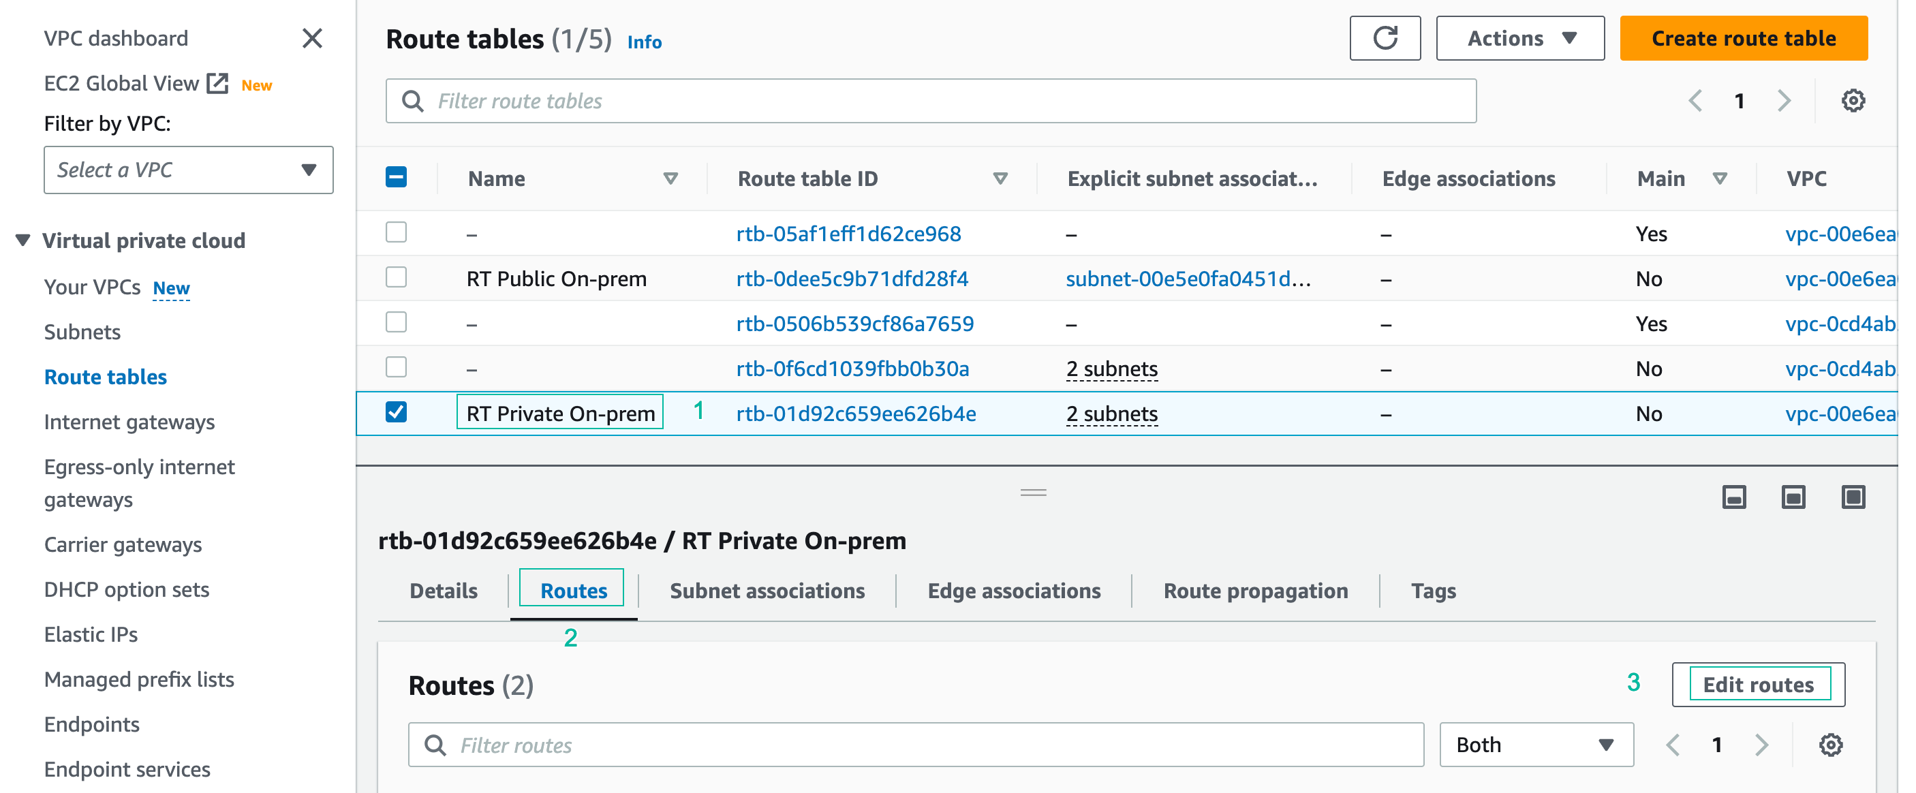This screenshot has width=1916, height=793.
Task: Maximize split panel to full size icon
Action: pos(1852,497)
